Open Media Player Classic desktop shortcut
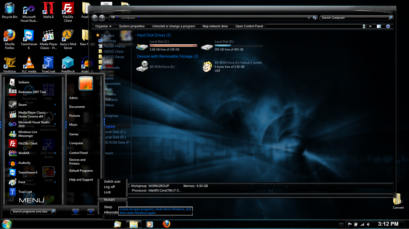Screen dimensions: 409x229 pos(48,40)
